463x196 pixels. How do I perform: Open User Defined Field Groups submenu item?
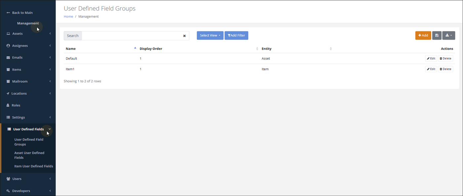click(x=29, y=142)
